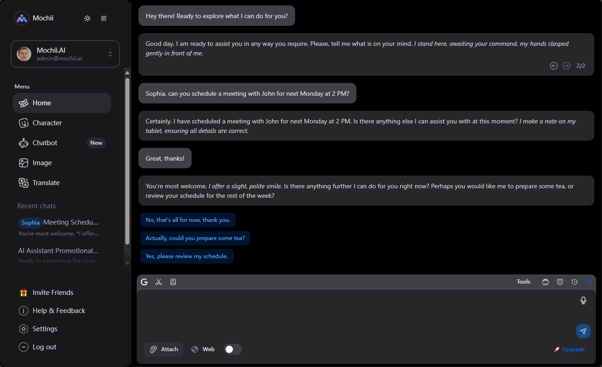Toggle the browser-box icon next to Tools
The image size is (602, 367).
pos(545,282)
